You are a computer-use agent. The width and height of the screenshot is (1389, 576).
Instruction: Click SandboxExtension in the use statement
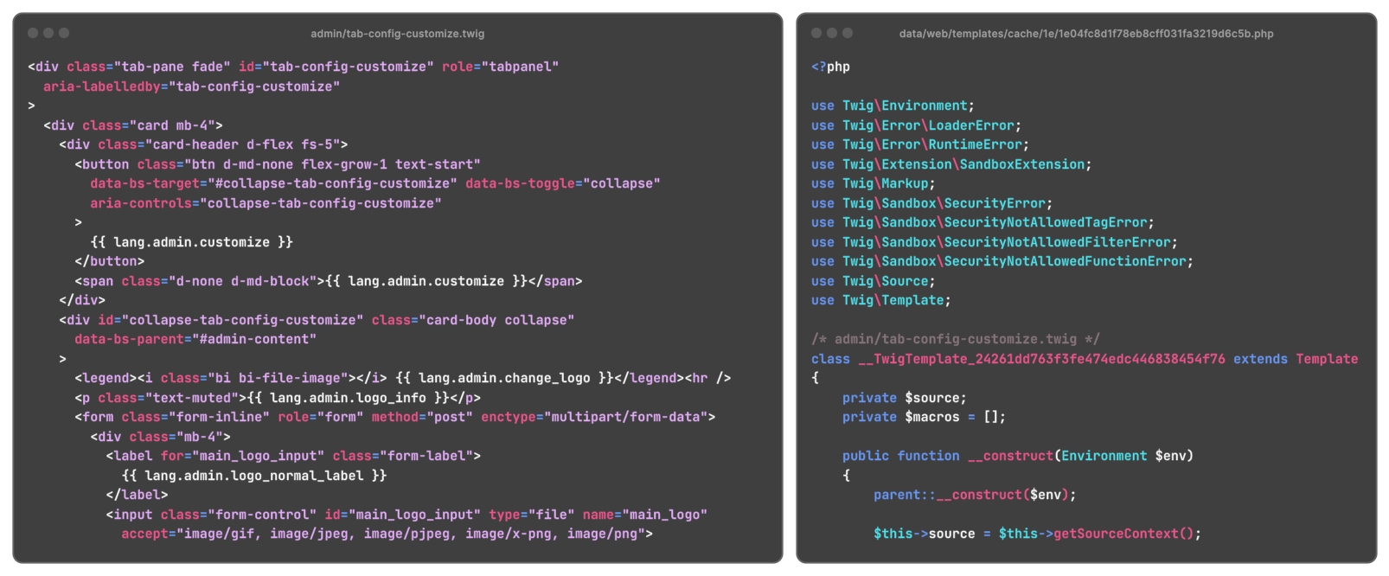1021,164
